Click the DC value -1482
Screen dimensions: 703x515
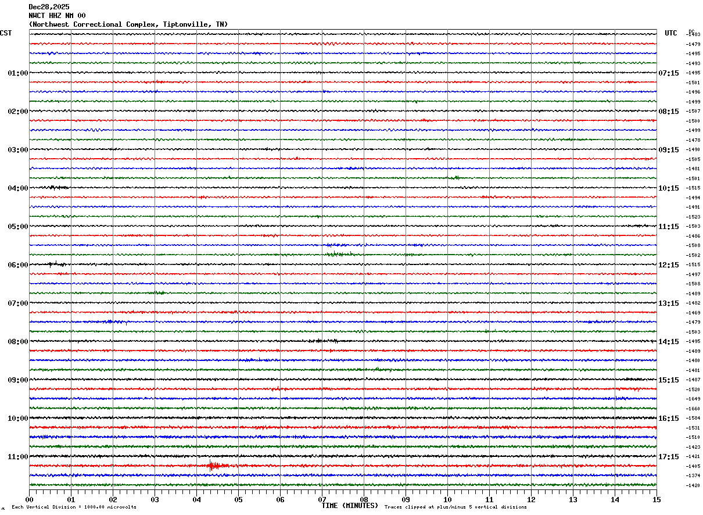tap(693, 303)
